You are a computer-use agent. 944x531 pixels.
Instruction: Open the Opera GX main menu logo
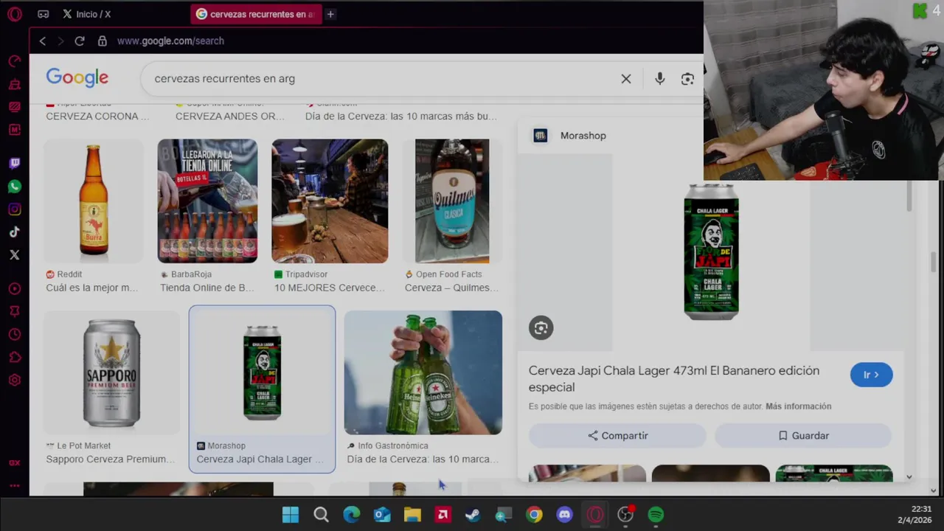[14, 14]
